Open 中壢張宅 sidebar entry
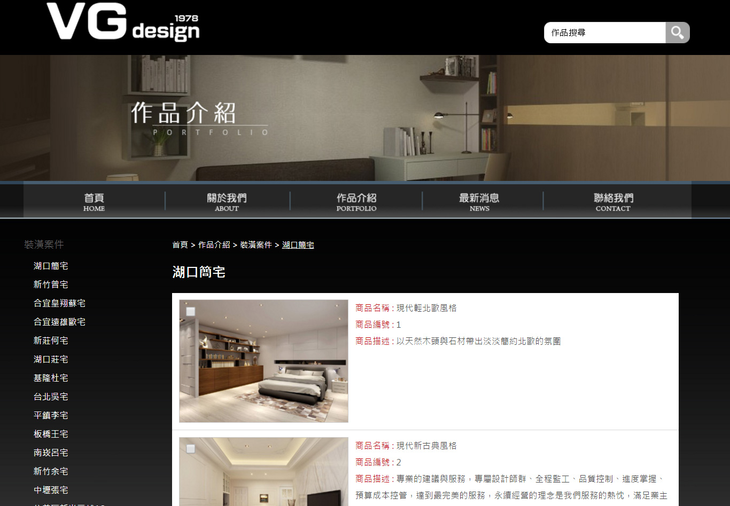 coord(51,490)
